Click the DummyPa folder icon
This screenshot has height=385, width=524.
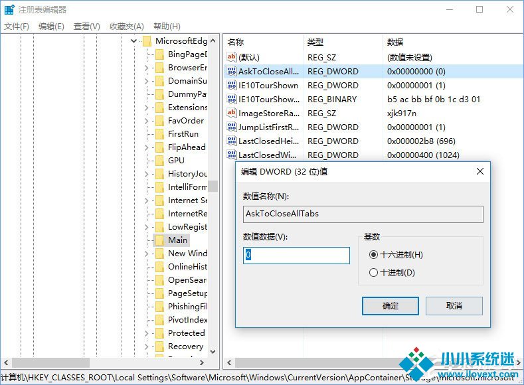160,94
